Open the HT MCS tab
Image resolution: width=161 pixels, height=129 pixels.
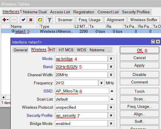tap(66, 50)
